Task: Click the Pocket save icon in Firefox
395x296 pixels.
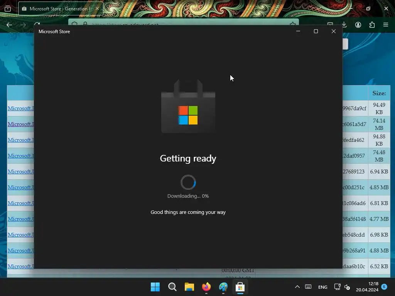Action: 330,24
